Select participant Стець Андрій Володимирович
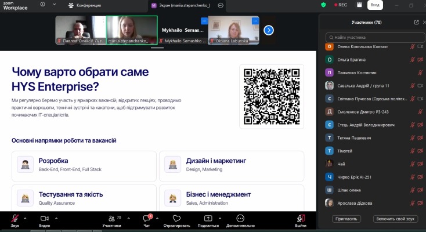This screenshot has width=426, height=232. pyautogui.click(x=374, y=125)
